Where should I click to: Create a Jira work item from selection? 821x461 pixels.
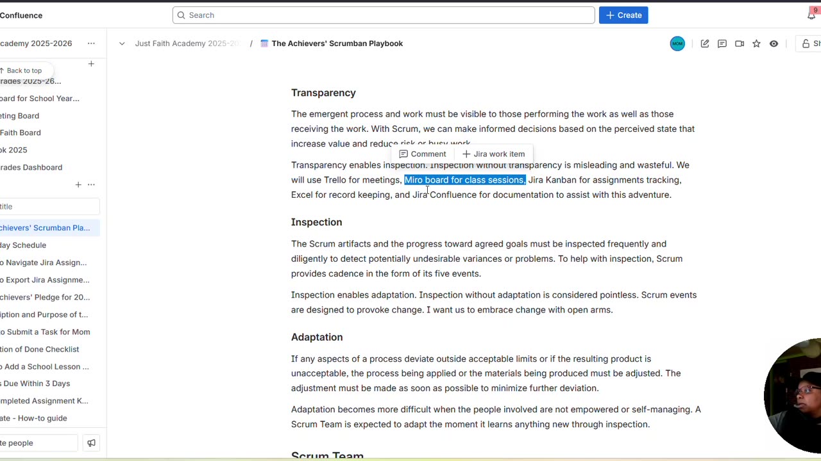[x=493, y=154]
